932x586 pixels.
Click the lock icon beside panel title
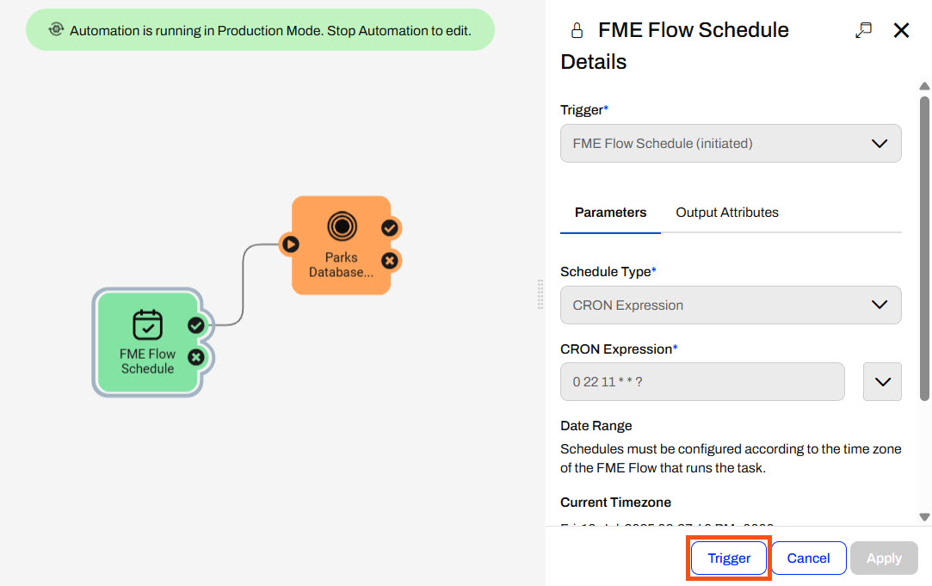pyautogui.click(x=577, y=31)
